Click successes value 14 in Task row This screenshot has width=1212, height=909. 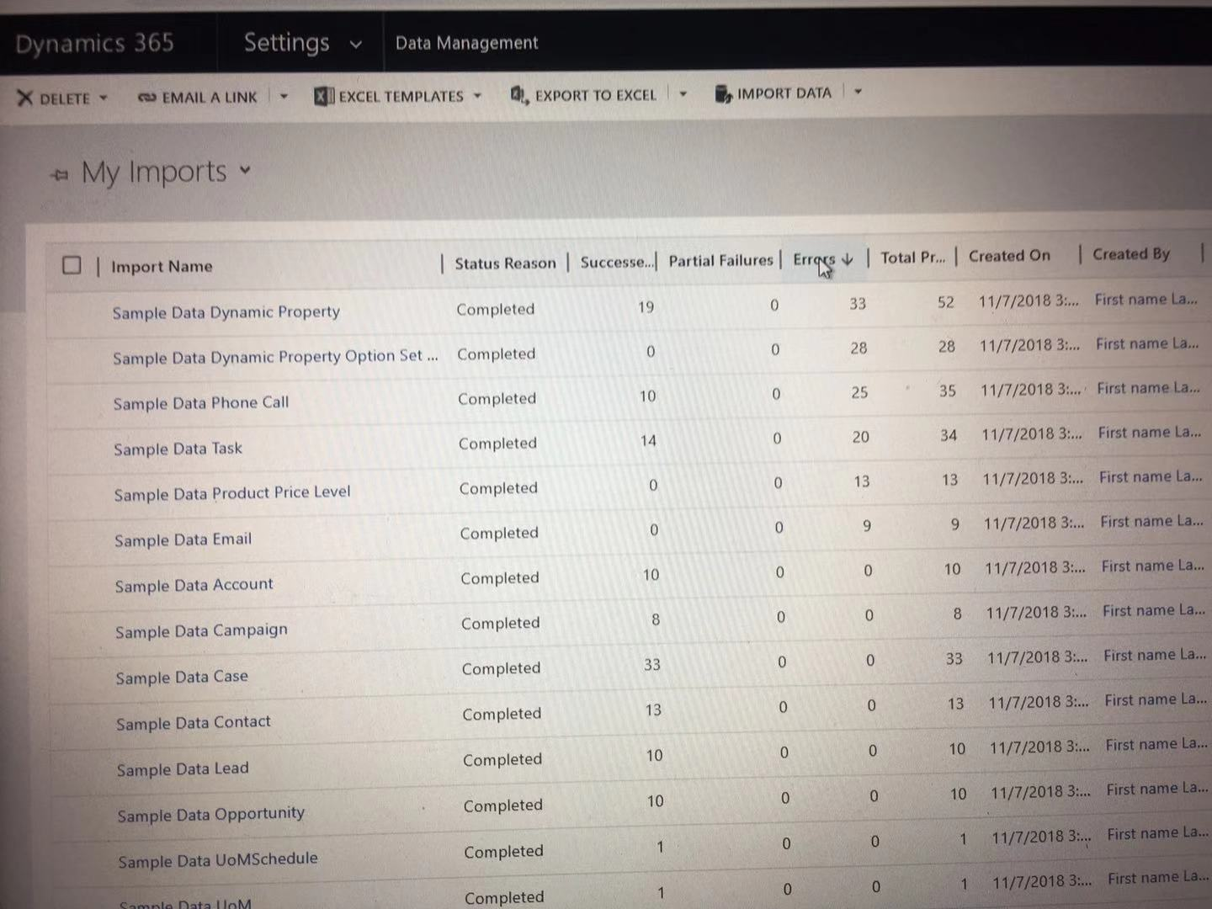coord(648,440)
